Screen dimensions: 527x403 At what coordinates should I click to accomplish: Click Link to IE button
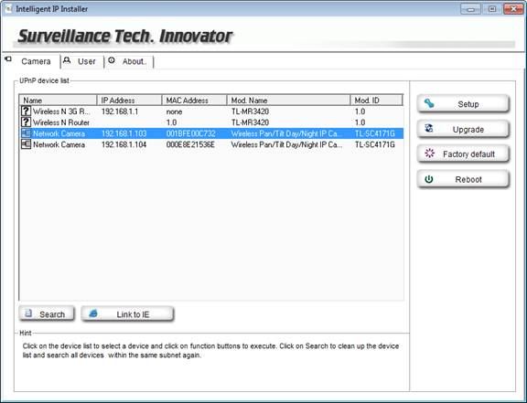(127, 314)
